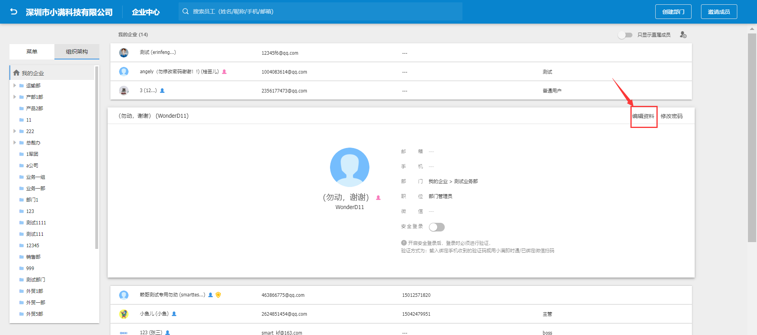The width and height of the screenshot is (757, 335).
Task: Click the avatar of 赖哥测试专用勿动
Action: click(124, 295)
